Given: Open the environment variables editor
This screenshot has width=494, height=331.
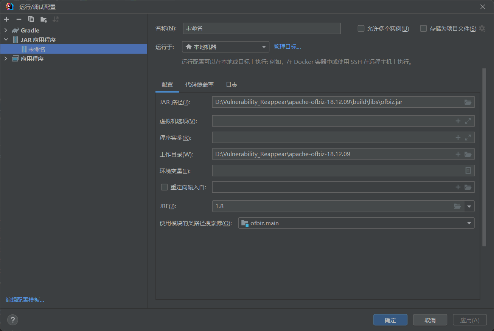Looking at the screenshot, I should [468, 170].
